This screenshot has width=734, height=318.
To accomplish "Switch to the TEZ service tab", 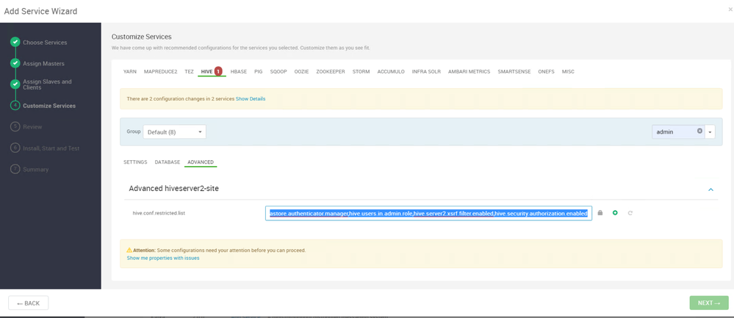I will tap(189, 71).
